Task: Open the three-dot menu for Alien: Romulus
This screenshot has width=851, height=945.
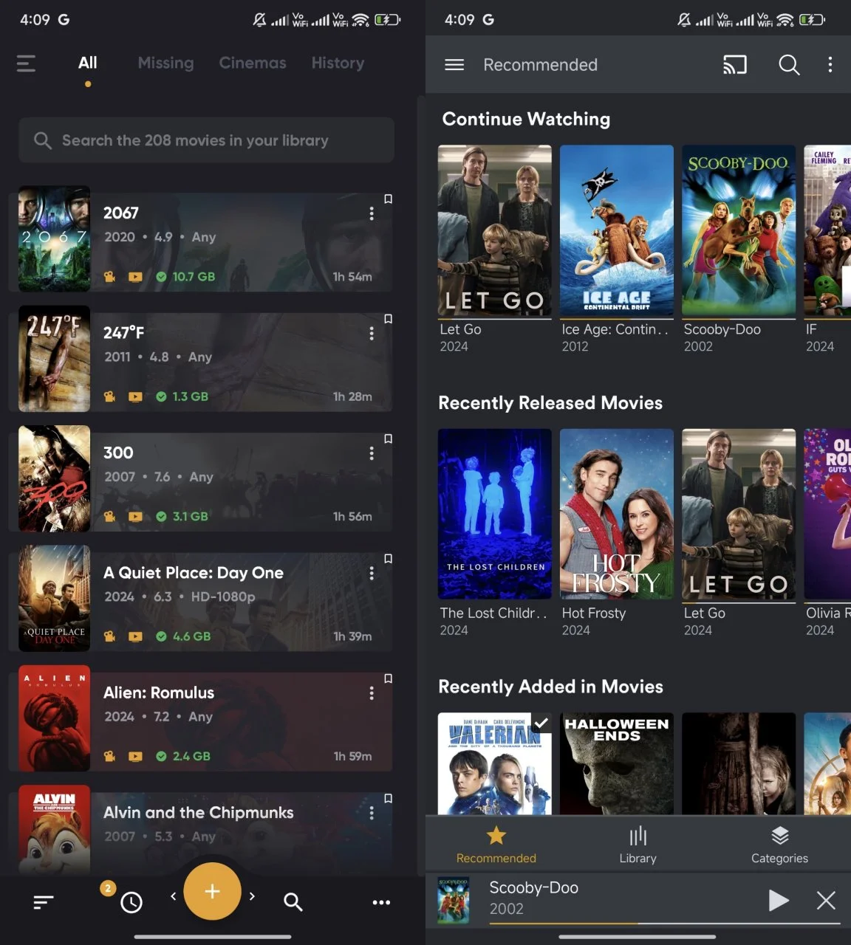Action: [x=372, y=693]
